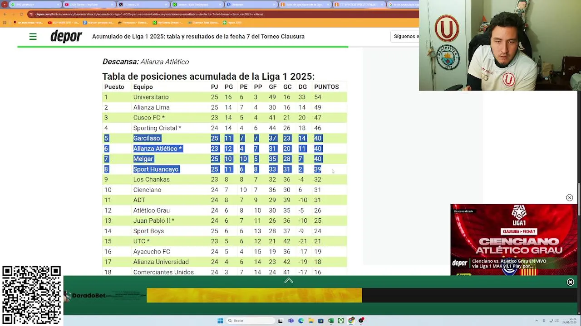Click the QR code image
Screen dimensions: 581x326
click(x=31, y=296)
